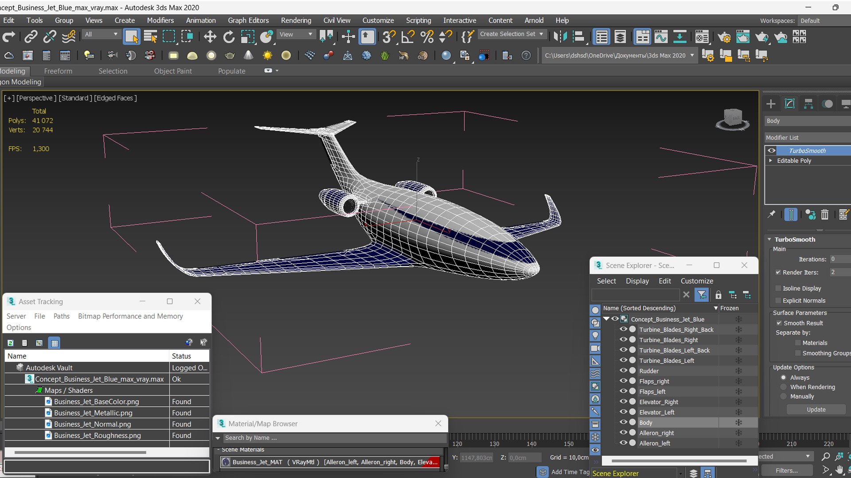Open Bitmap Performance and Memory menu
This screenshot has height=478, width=851.
coord(130,316)
